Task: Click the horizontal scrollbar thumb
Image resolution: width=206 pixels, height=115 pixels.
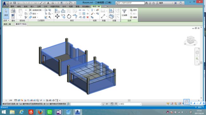Action: click(129, 101)
